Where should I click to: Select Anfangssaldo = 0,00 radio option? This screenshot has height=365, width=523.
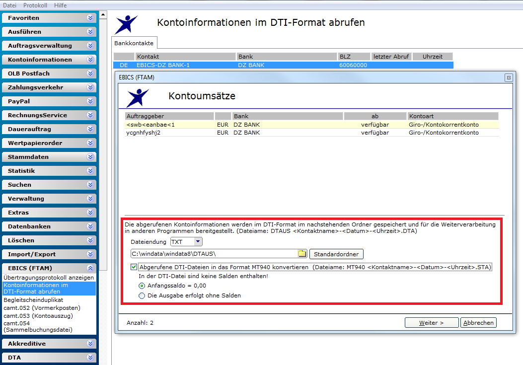point(142,286)
